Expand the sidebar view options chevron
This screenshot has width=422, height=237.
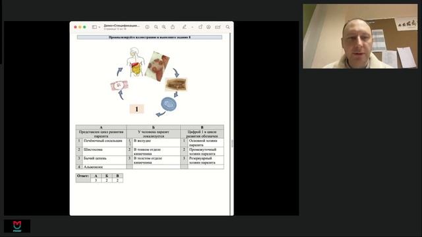pyautogui.click(x=99, y=27)
